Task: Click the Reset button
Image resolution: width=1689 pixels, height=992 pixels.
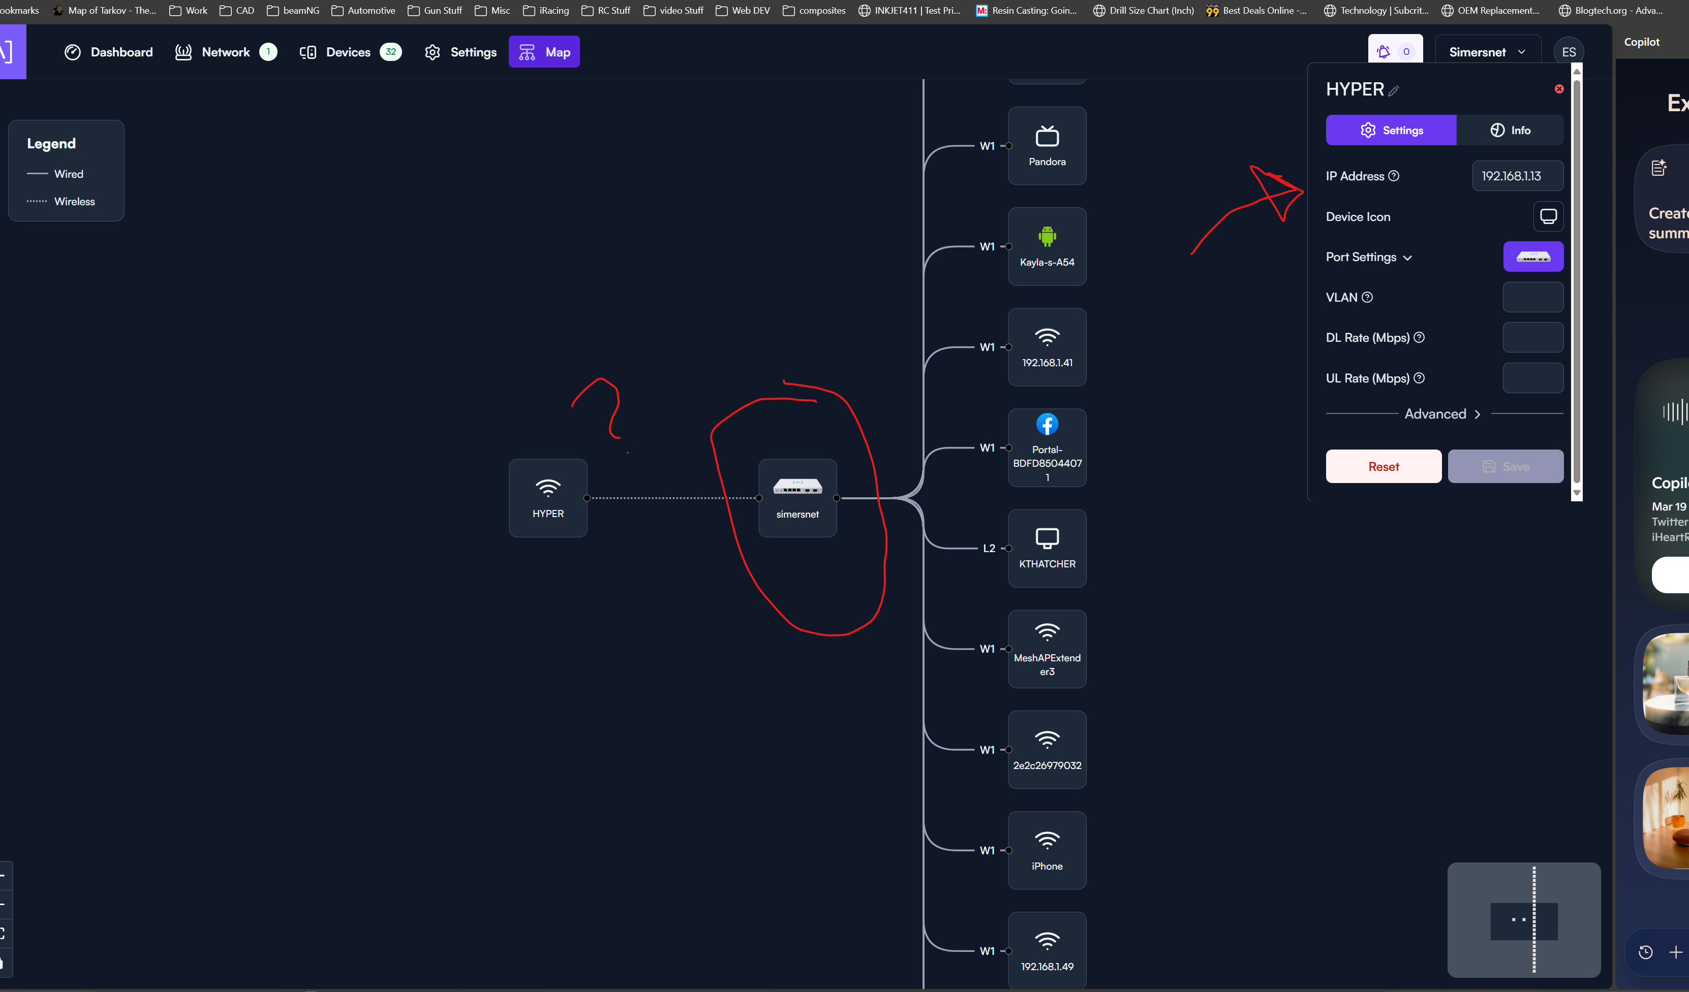Action: [1384, 466]
